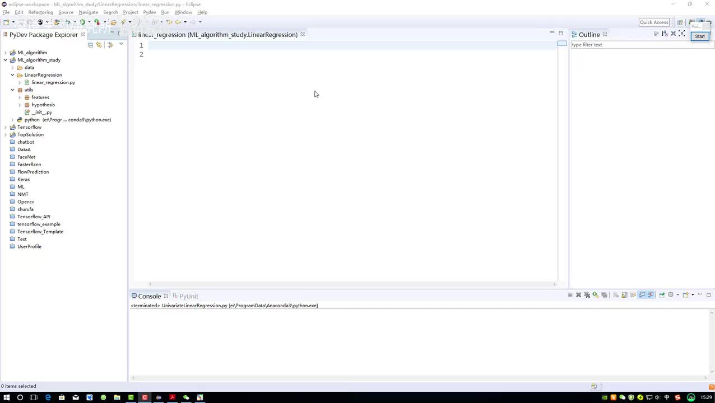Open the Display Selected Console icon

(x=671, y=295)
